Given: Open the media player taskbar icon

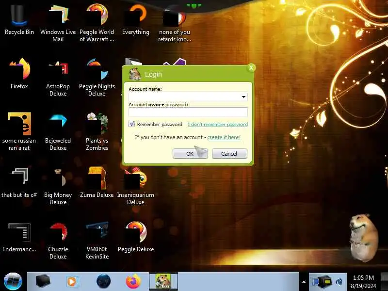Looking at the screenshot, I should click(72, 282).
